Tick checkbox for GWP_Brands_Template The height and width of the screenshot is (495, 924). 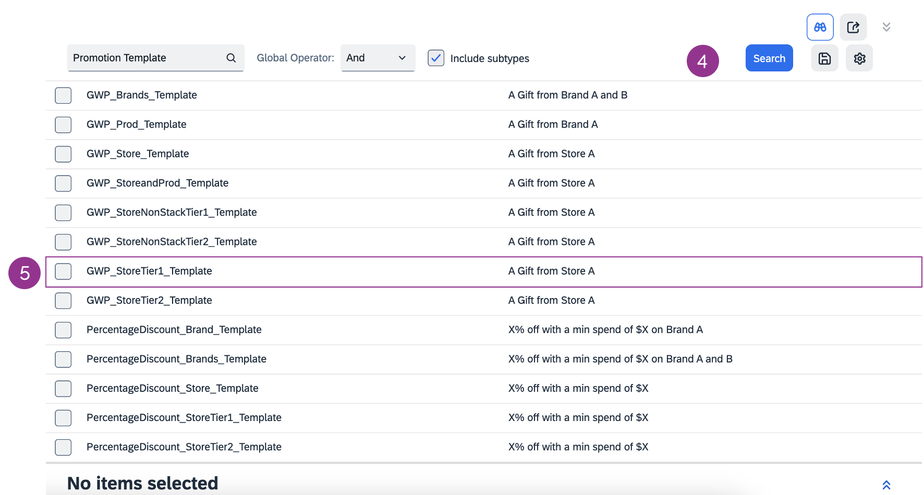tap(63, 95)
